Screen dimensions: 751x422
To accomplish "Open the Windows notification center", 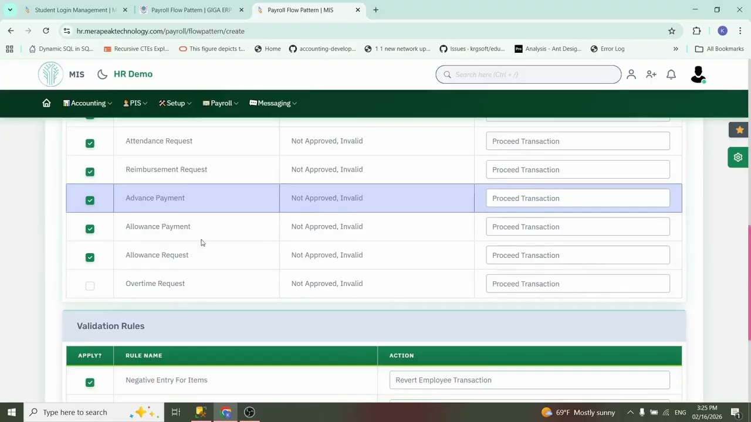I will click(x=735, y=412).
